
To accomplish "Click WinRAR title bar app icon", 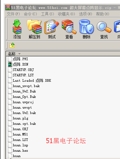I will coord(8,8).
